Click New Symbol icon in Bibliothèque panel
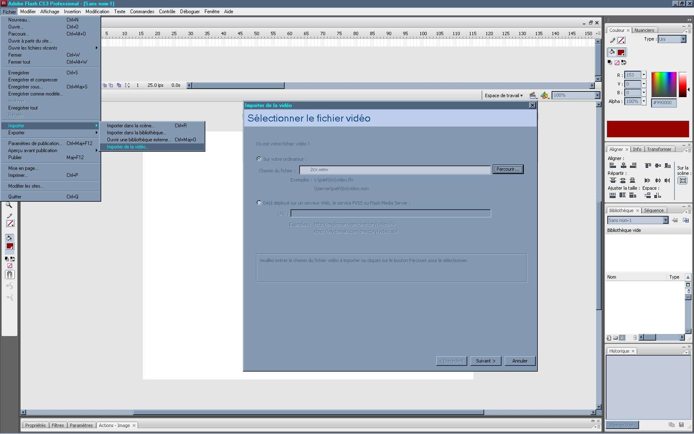The image size is (694, 434). 609,338
